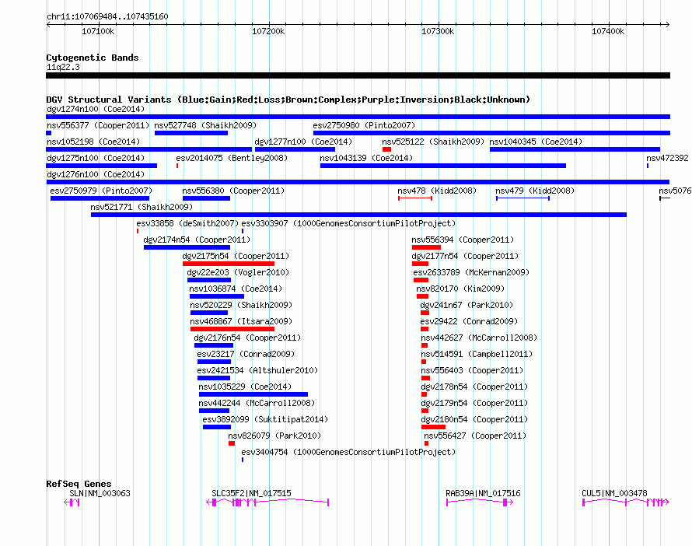Click the nsv1043139 (Coe2014) variant label

pos(366,158)
